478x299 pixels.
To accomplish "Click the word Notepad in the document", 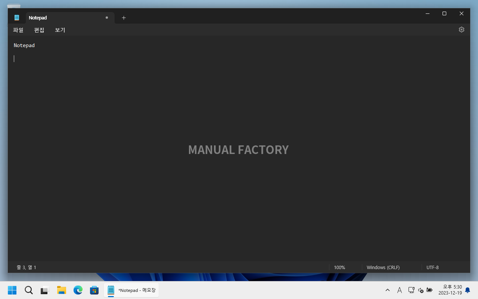I will [24, 45].
